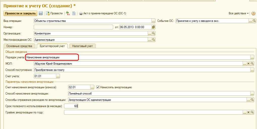Clear the График амортизации по году field
Viewport: 257px width, 129px height.
click(248, 112)
